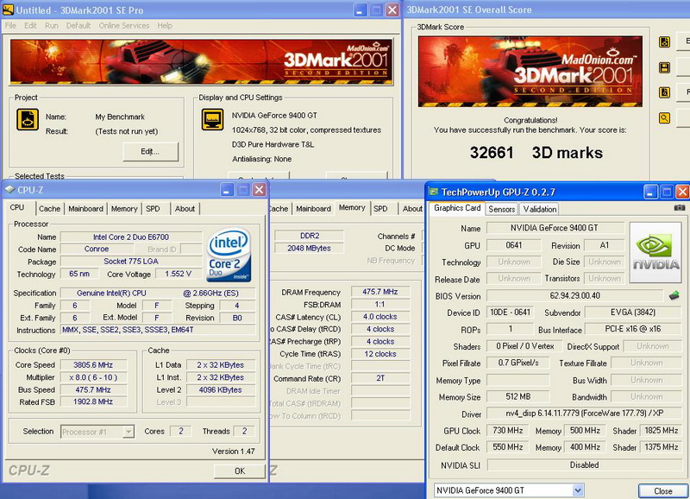The width and height of the screenshot is (690, 499).
Task: Click the NVIDIA logo in GPU-Z
Action: 655,252
